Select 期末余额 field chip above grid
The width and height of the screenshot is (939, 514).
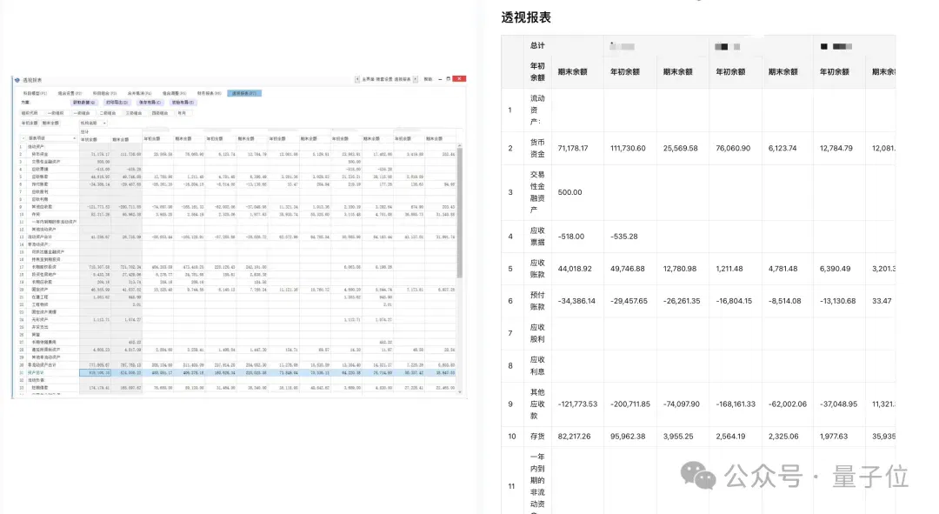coord(50,123)
